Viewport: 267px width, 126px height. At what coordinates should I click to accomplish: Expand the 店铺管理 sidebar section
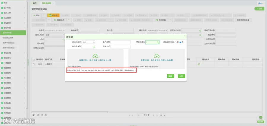(x=25, y=93)
